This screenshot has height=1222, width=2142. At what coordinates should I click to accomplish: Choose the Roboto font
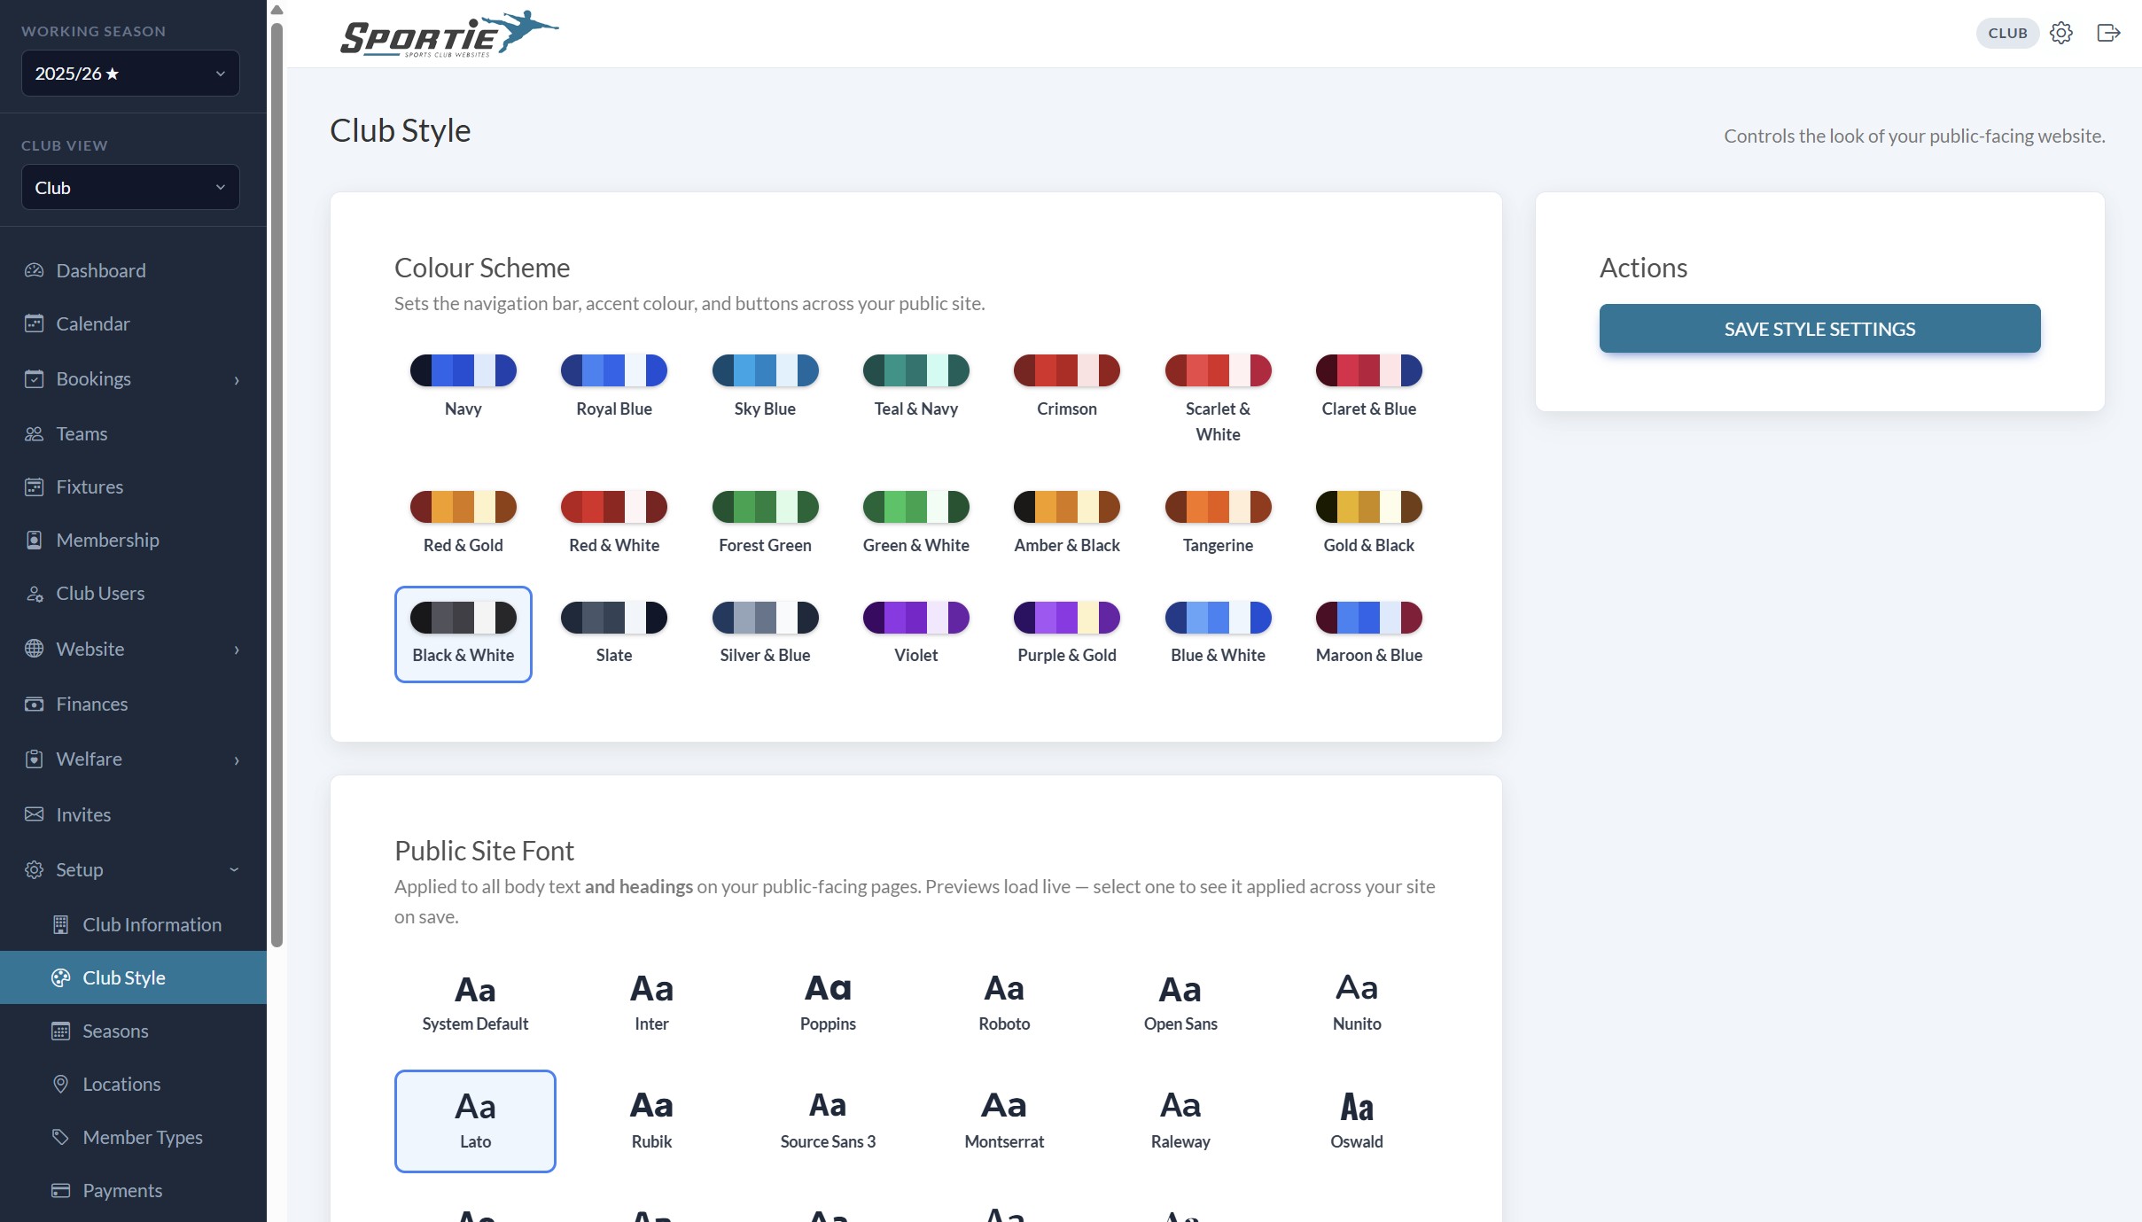point(1004,1003)
